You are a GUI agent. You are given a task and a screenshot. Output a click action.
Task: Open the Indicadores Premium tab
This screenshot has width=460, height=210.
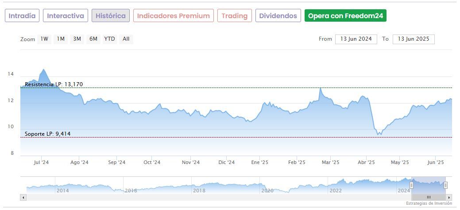coord(173,16)
